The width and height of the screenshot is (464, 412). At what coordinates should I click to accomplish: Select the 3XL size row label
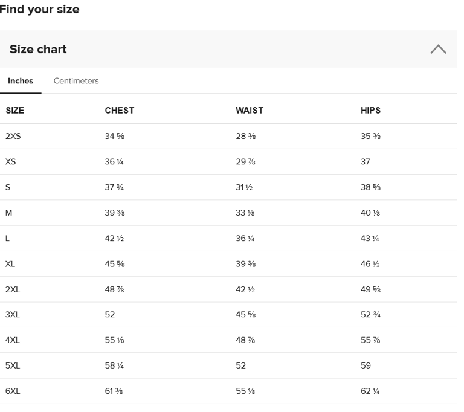click(13, 315)
